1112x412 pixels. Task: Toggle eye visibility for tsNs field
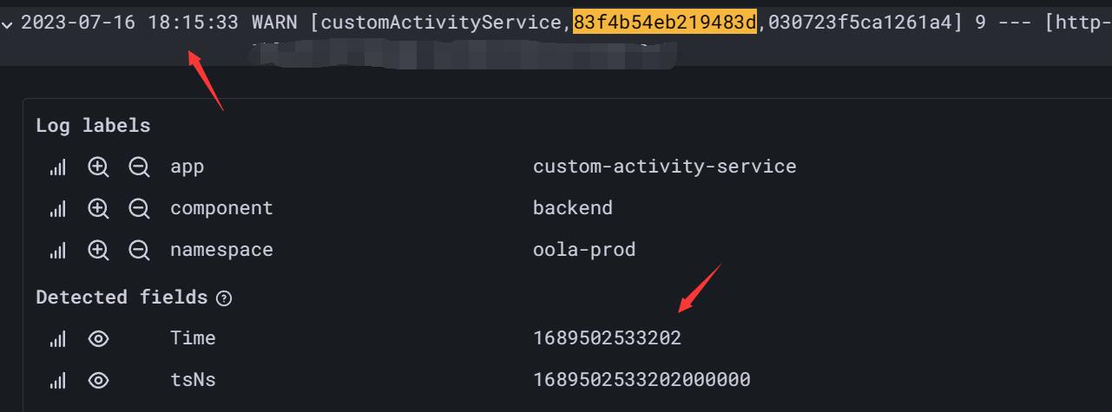point(98,380)
